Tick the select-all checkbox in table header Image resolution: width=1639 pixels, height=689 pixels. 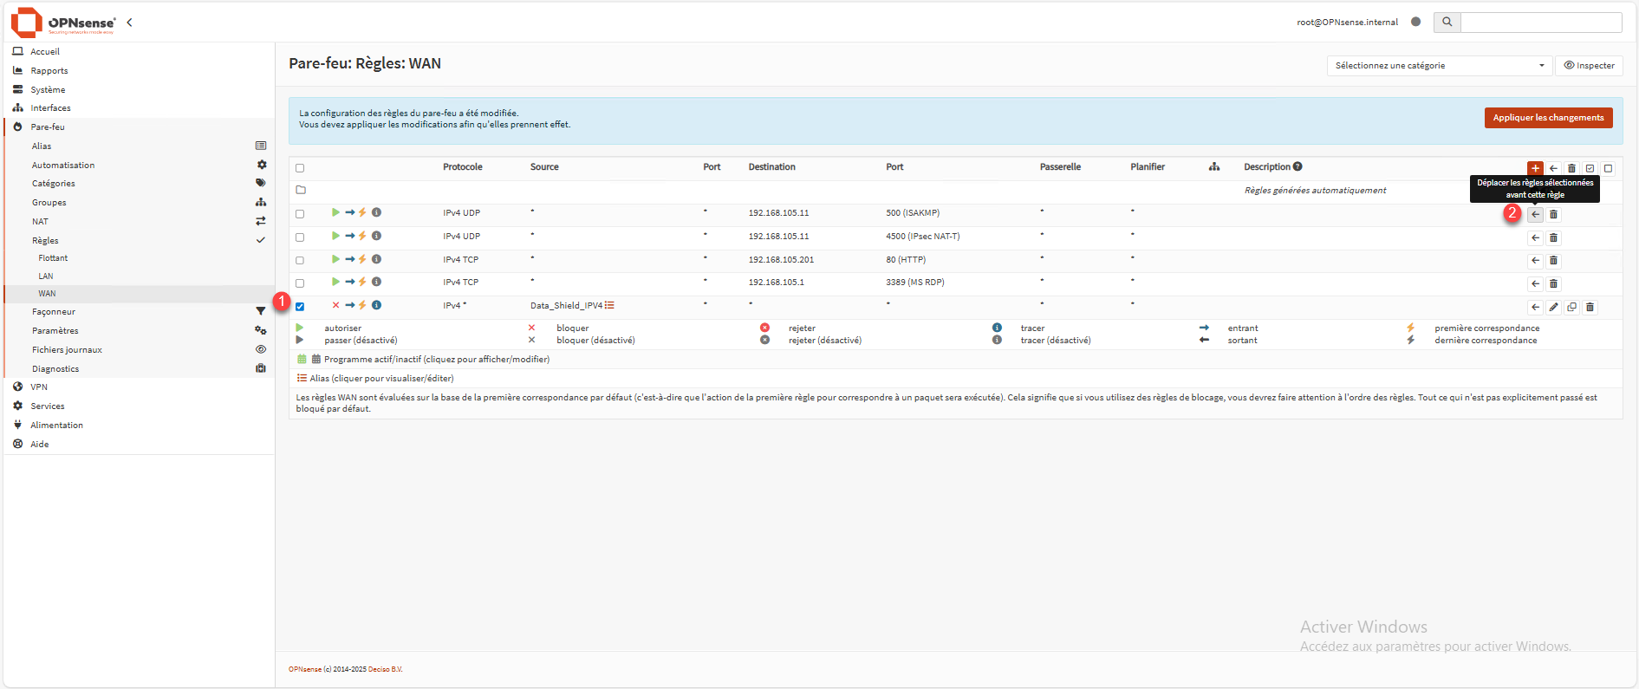coord(300,168)
